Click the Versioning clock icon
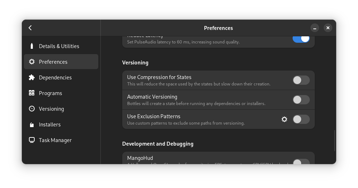 tap(32, 109)
